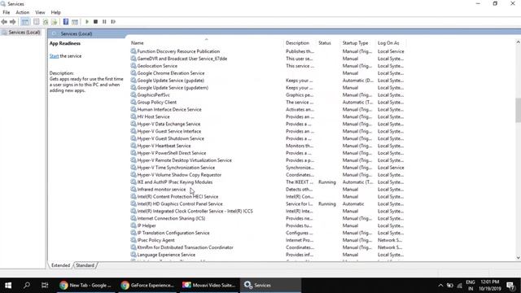Viewport: 521px width, 293px height.
Task: Open the Action Center notification icon
Action: (x=510, y=286)
